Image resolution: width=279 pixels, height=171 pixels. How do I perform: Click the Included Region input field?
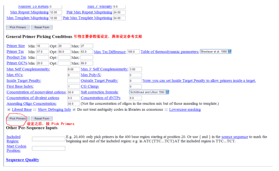pos(48,139)
